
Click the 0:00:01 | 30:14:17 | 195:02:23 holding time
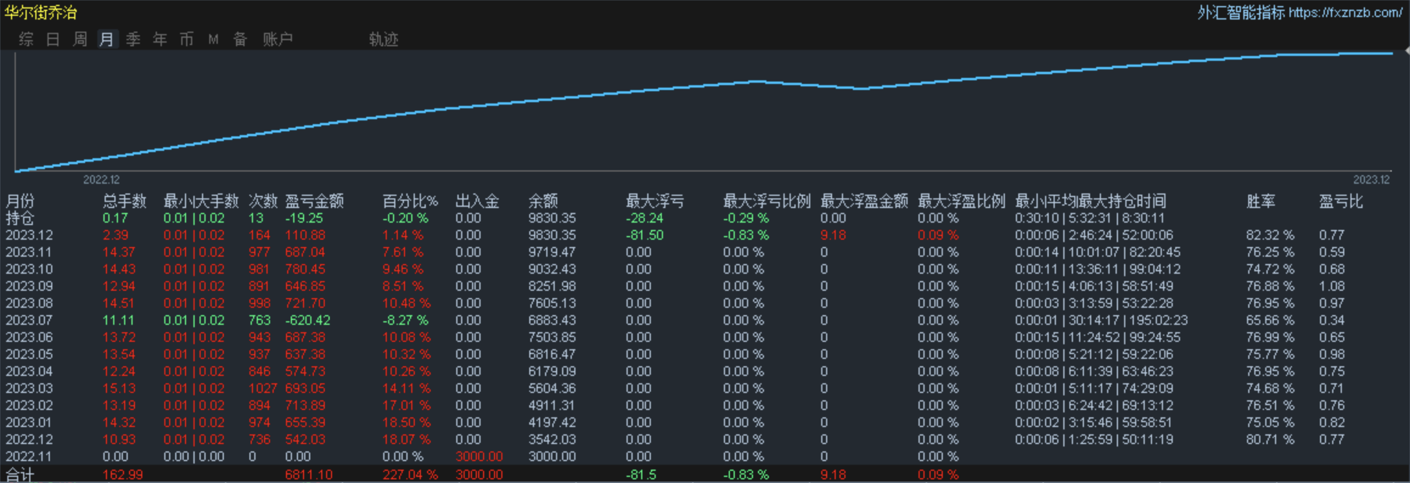click(1101, 320)
